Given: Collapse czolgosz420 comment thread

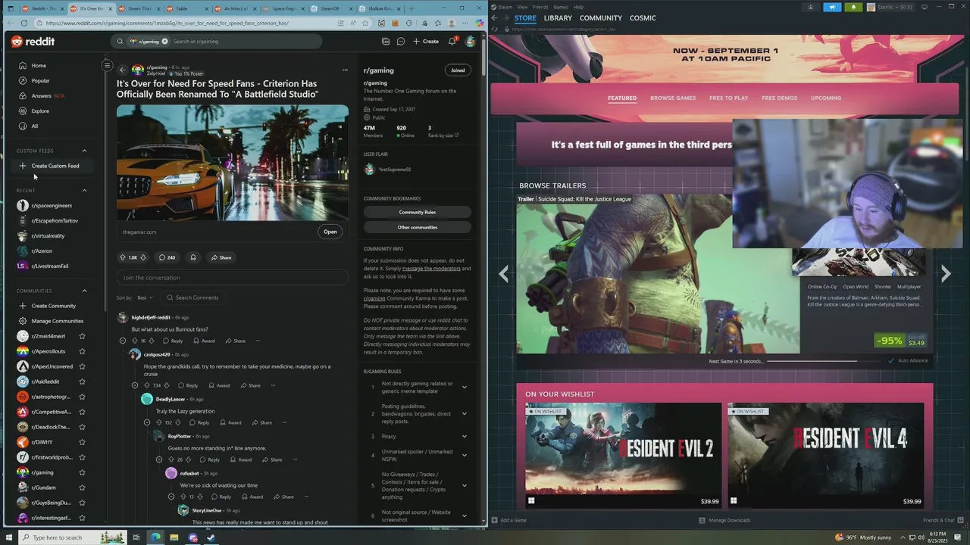Looking at the screenshot, I should click(x=135, y=385).
